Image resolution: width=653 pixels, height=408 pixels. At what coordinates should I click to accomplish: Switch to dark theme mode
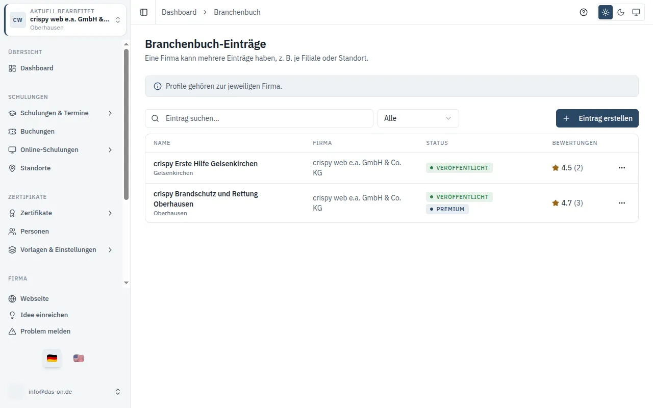click(x=621, y=12)
